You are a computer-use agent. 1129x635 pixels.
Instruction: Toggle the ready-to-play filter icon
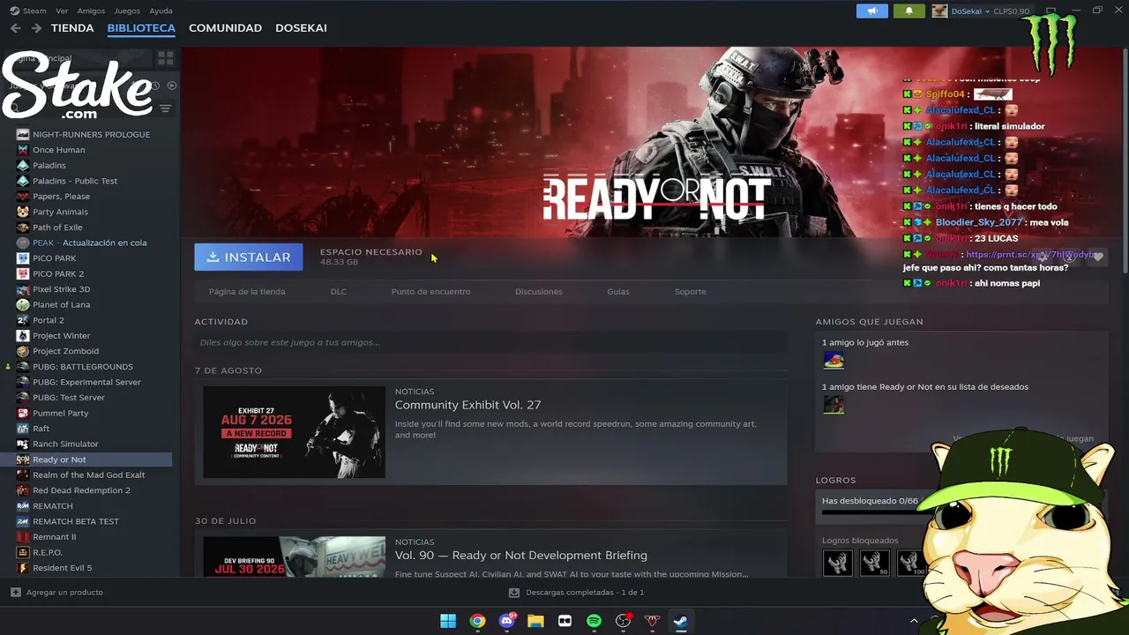(172, 86)
